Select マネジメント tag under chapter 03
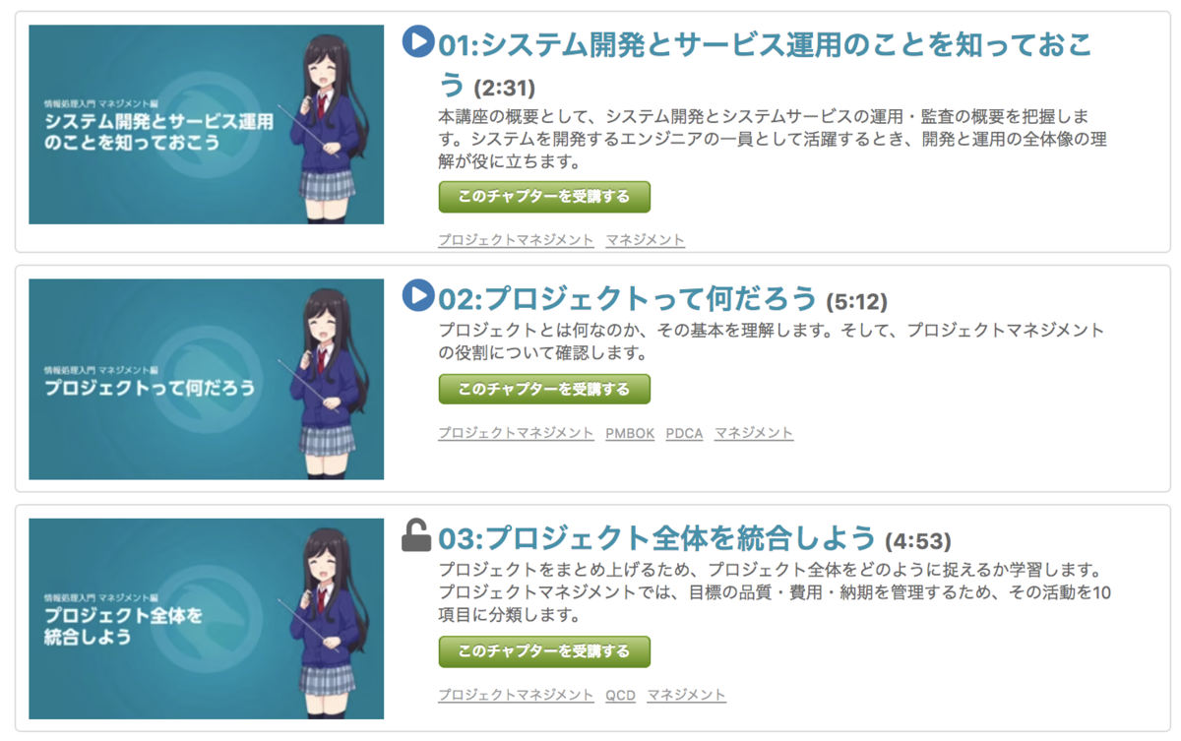The image size is (1181, 741). [x=686, y=695]
